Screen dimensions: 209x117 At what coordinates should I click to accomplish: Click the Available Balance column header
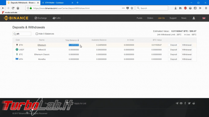click(99, 40)
